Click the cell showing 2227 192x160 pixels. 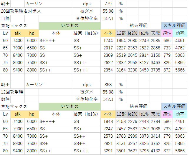[x=121, y=48]
